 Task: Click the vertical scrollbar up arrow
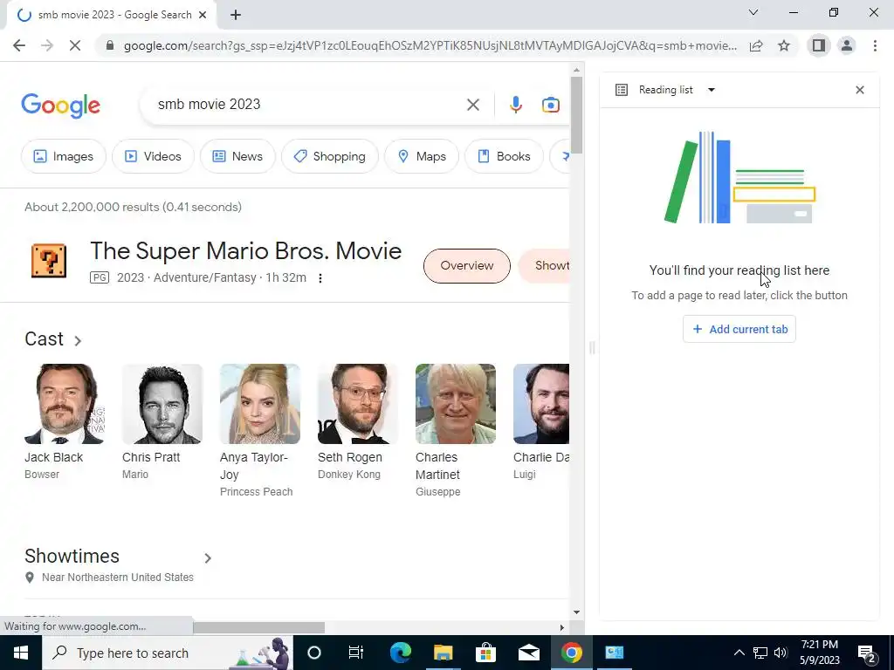(576, 70)
